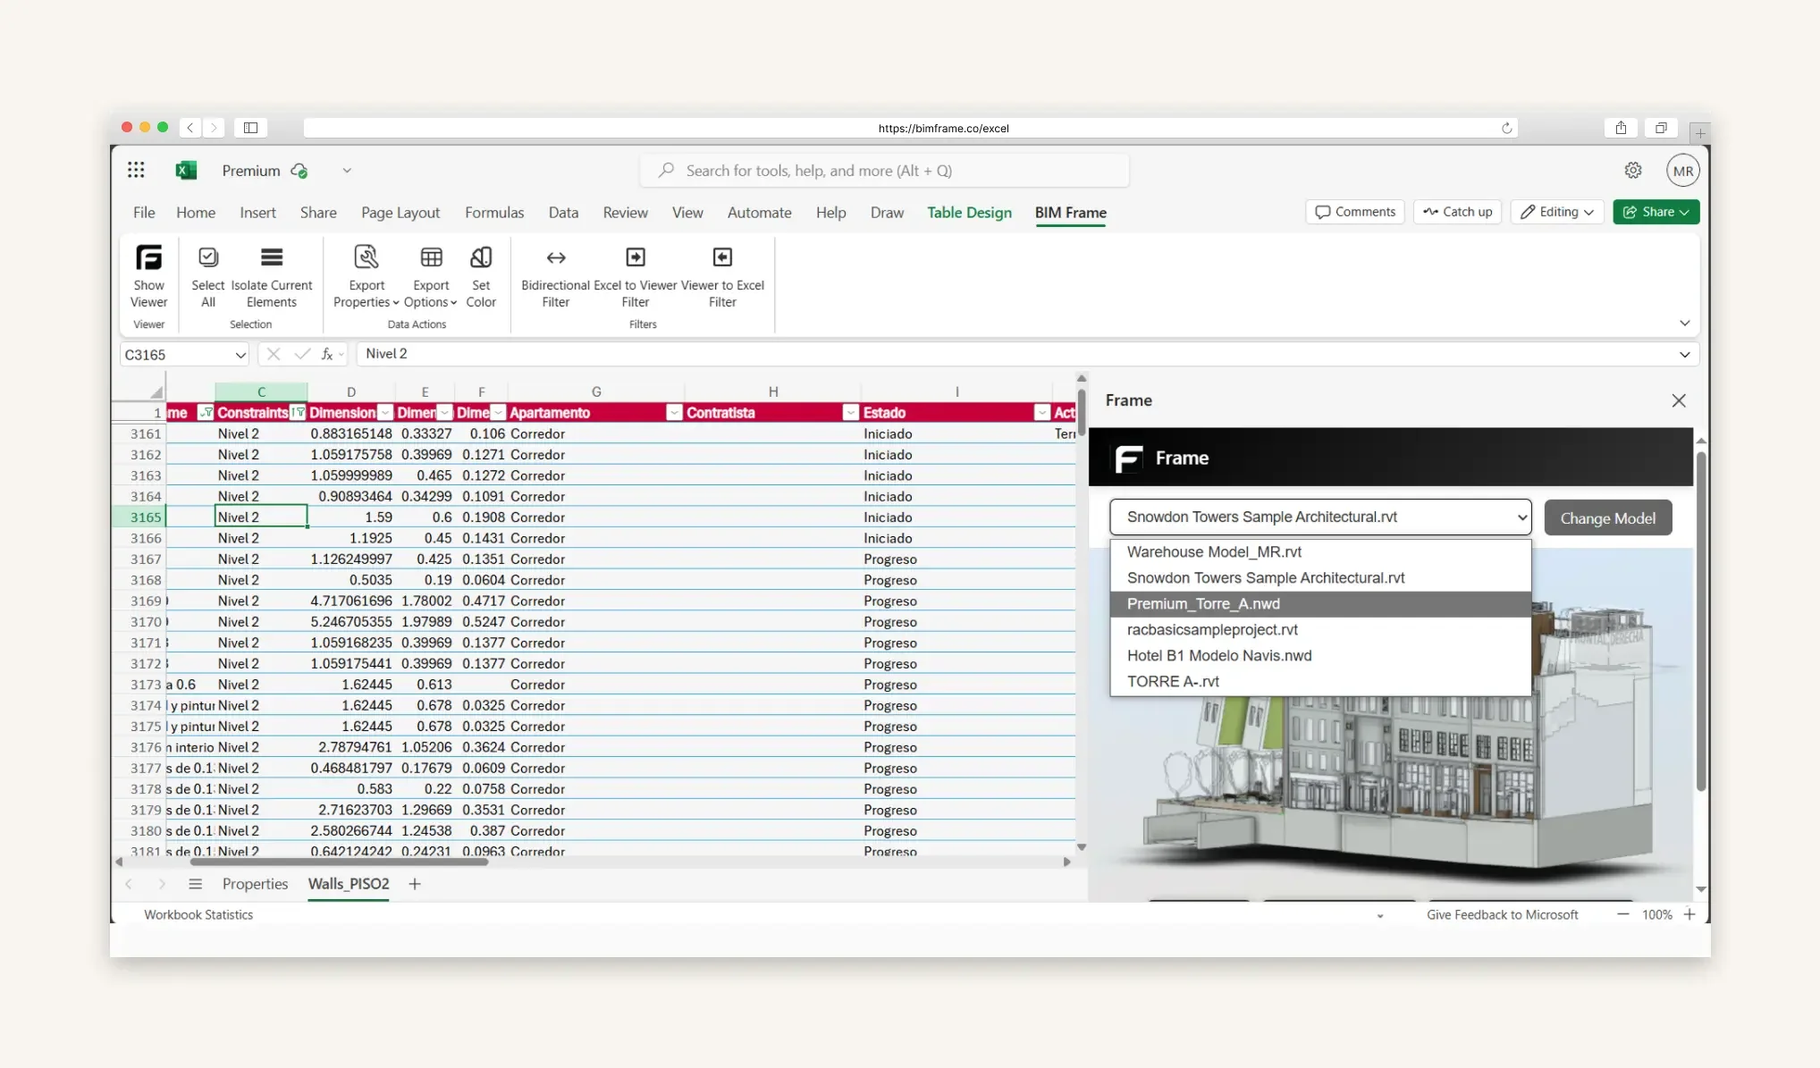Viewport: 1820px width, 1068px height.
Task: Open Export Properties ribbon command
Action: point(367,276)
